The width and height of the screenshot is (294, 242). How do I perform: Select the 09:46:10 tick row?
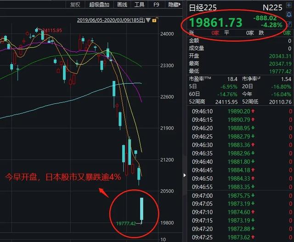click(x=241, y=111)
